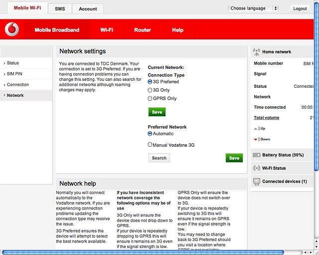Screen dimensions: 319x255
Task: Save the Connection Type setting
Action: tap(157, 112)
